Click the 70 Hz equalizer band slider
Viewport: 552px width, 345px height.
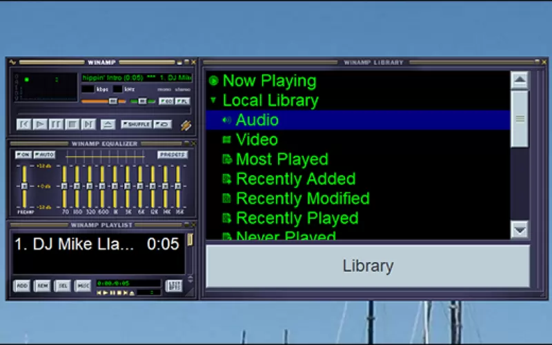click(x=64, y=186)
